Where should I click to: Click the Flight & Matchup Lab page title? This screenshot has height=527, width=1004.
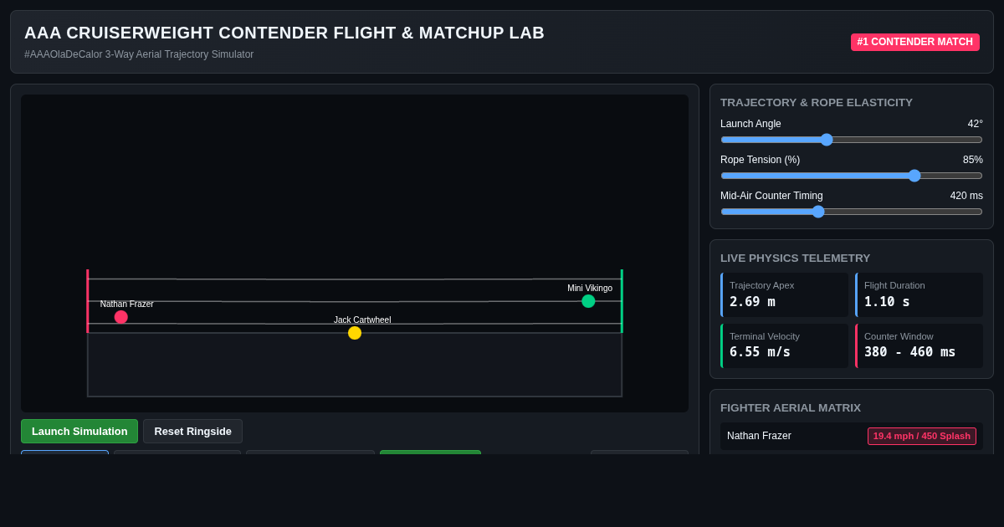click(x=284, y=33)
